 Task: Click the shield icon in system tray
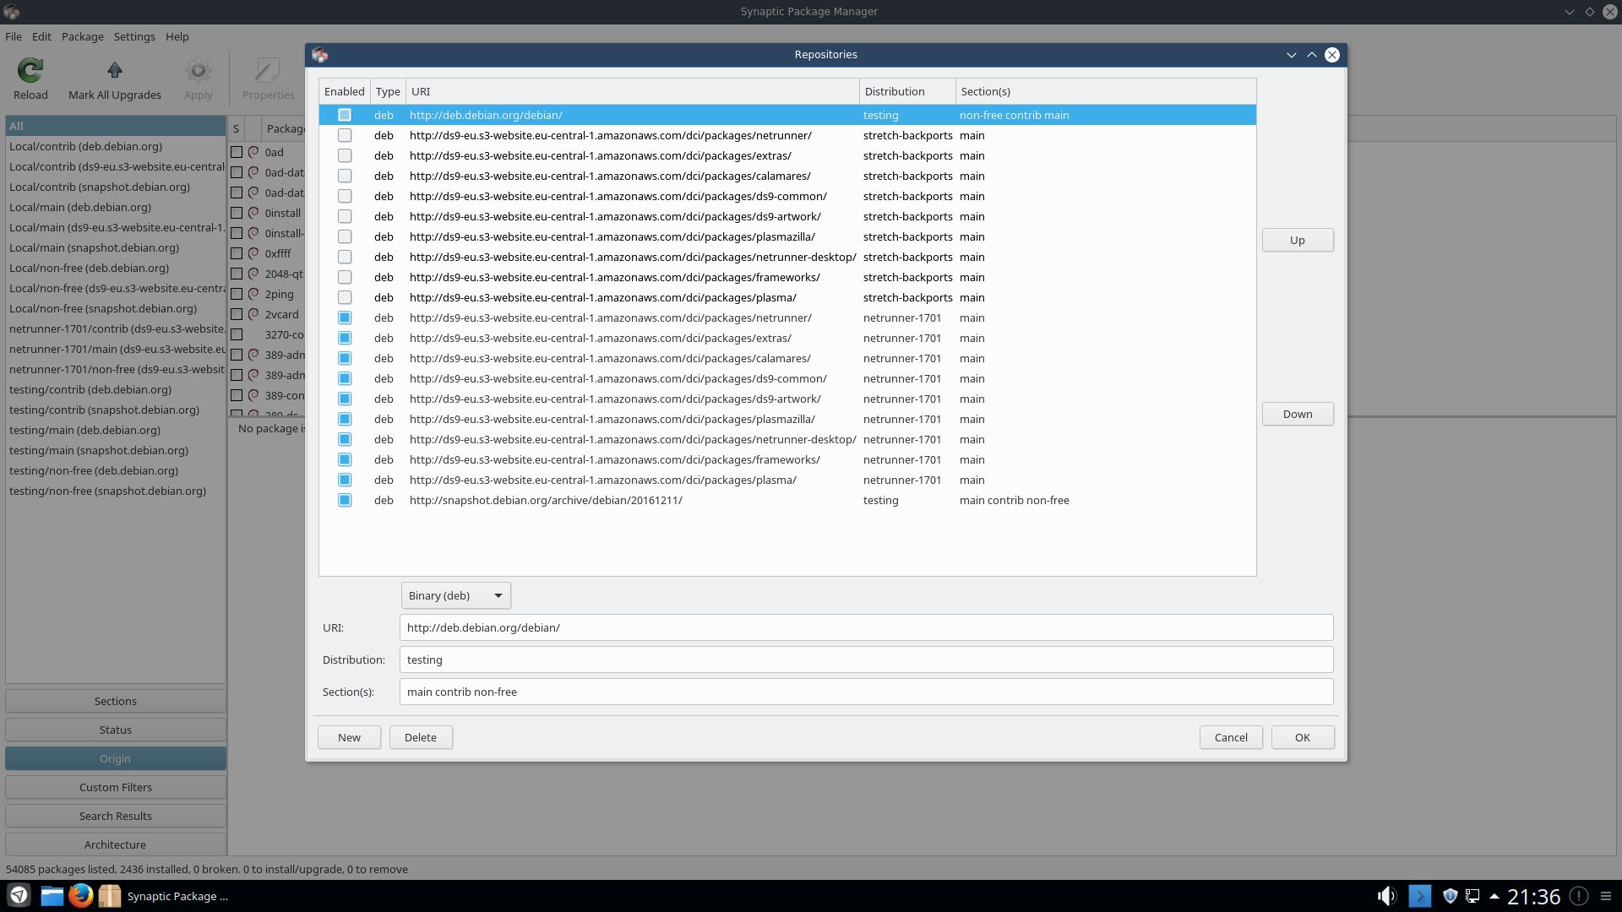tap(1450, 896)
